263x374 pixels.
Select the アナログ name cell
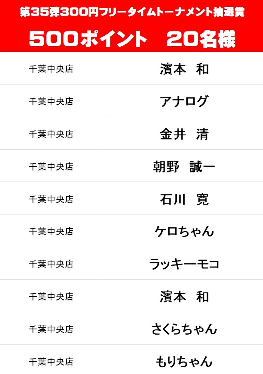coord(184,102)
